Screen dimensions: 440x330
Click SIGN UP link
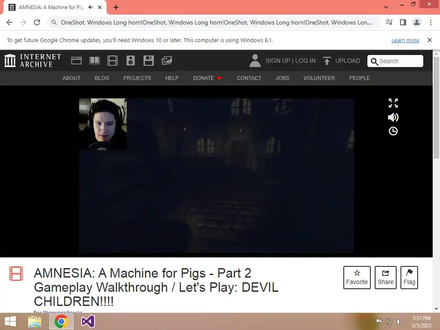pyautogui.click(x=278, y=61)
